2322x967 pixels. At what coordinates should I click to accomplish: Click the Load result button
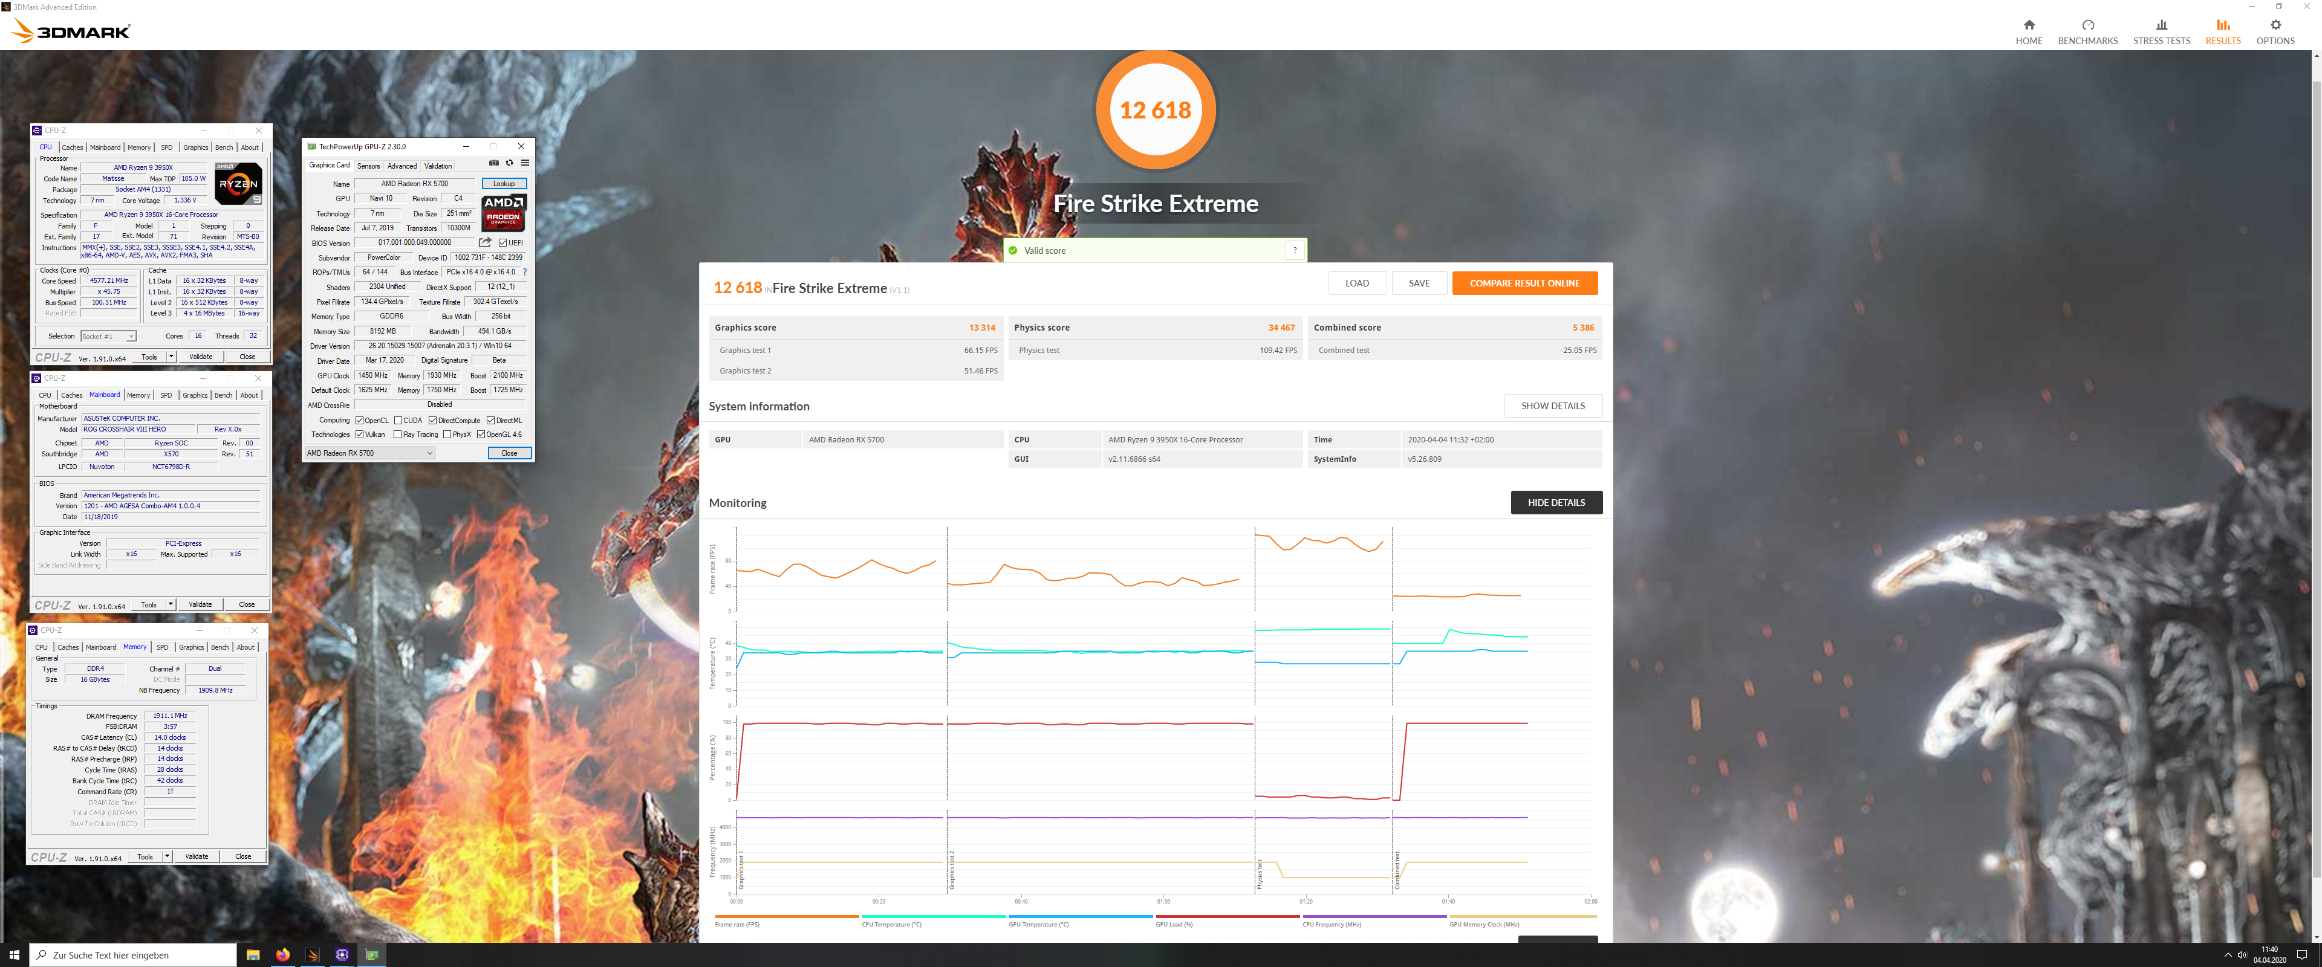click(1356, 283)
